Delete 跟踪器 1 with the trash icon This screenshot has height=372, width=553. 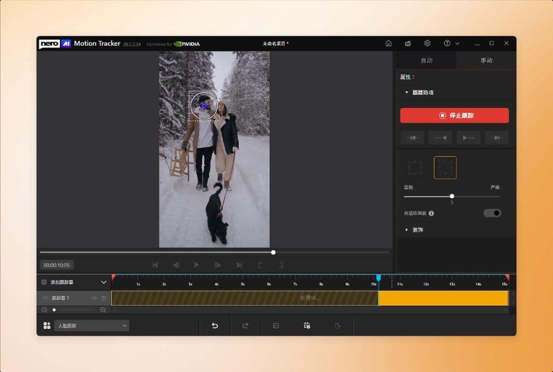point(104,298)
